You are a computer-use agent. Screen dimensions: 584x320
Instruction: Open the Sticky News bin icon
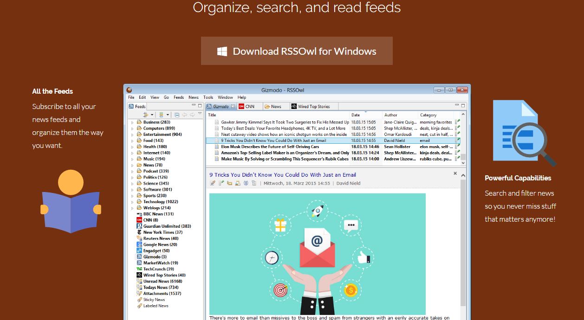139,300
